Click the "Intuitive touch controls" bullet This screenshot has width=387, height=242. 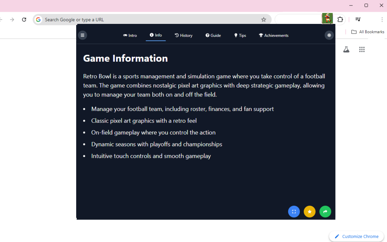[x=151, y=156]
